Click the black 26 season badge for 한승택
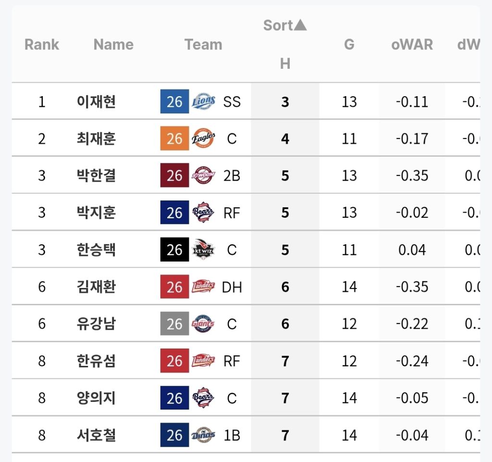The width and height of the screenshot is (492, 462). (x=174, y=250)
